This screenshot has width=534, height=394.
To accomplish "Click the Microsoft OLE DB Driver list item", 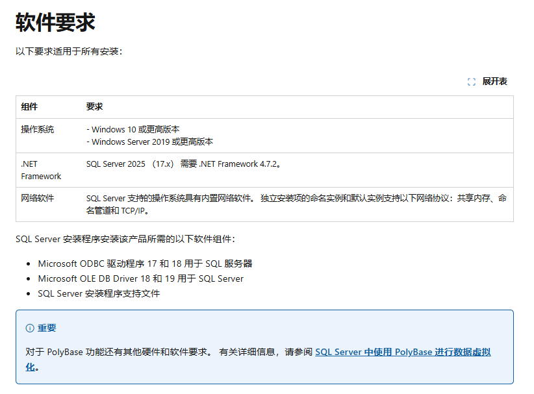I will click(141, 278).
